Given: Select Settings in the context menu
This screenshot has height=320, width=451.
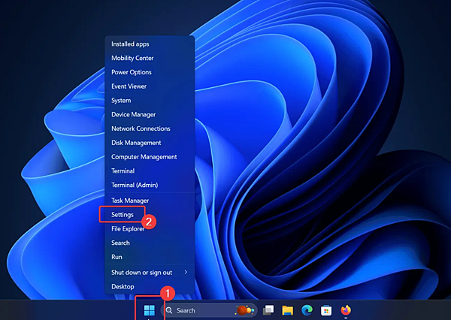Looking at the screenshot, I should (x=150, y=215).
